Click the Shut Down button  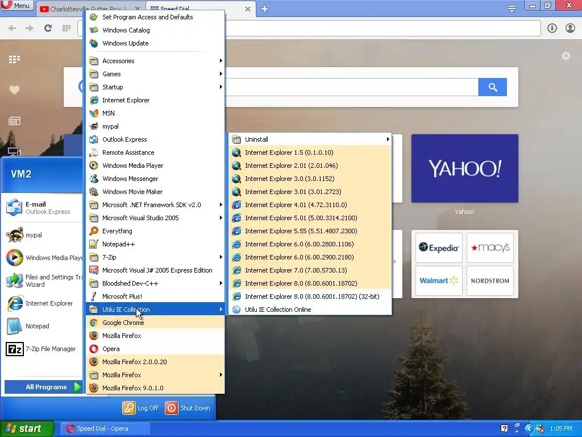(x=188, y=407)
